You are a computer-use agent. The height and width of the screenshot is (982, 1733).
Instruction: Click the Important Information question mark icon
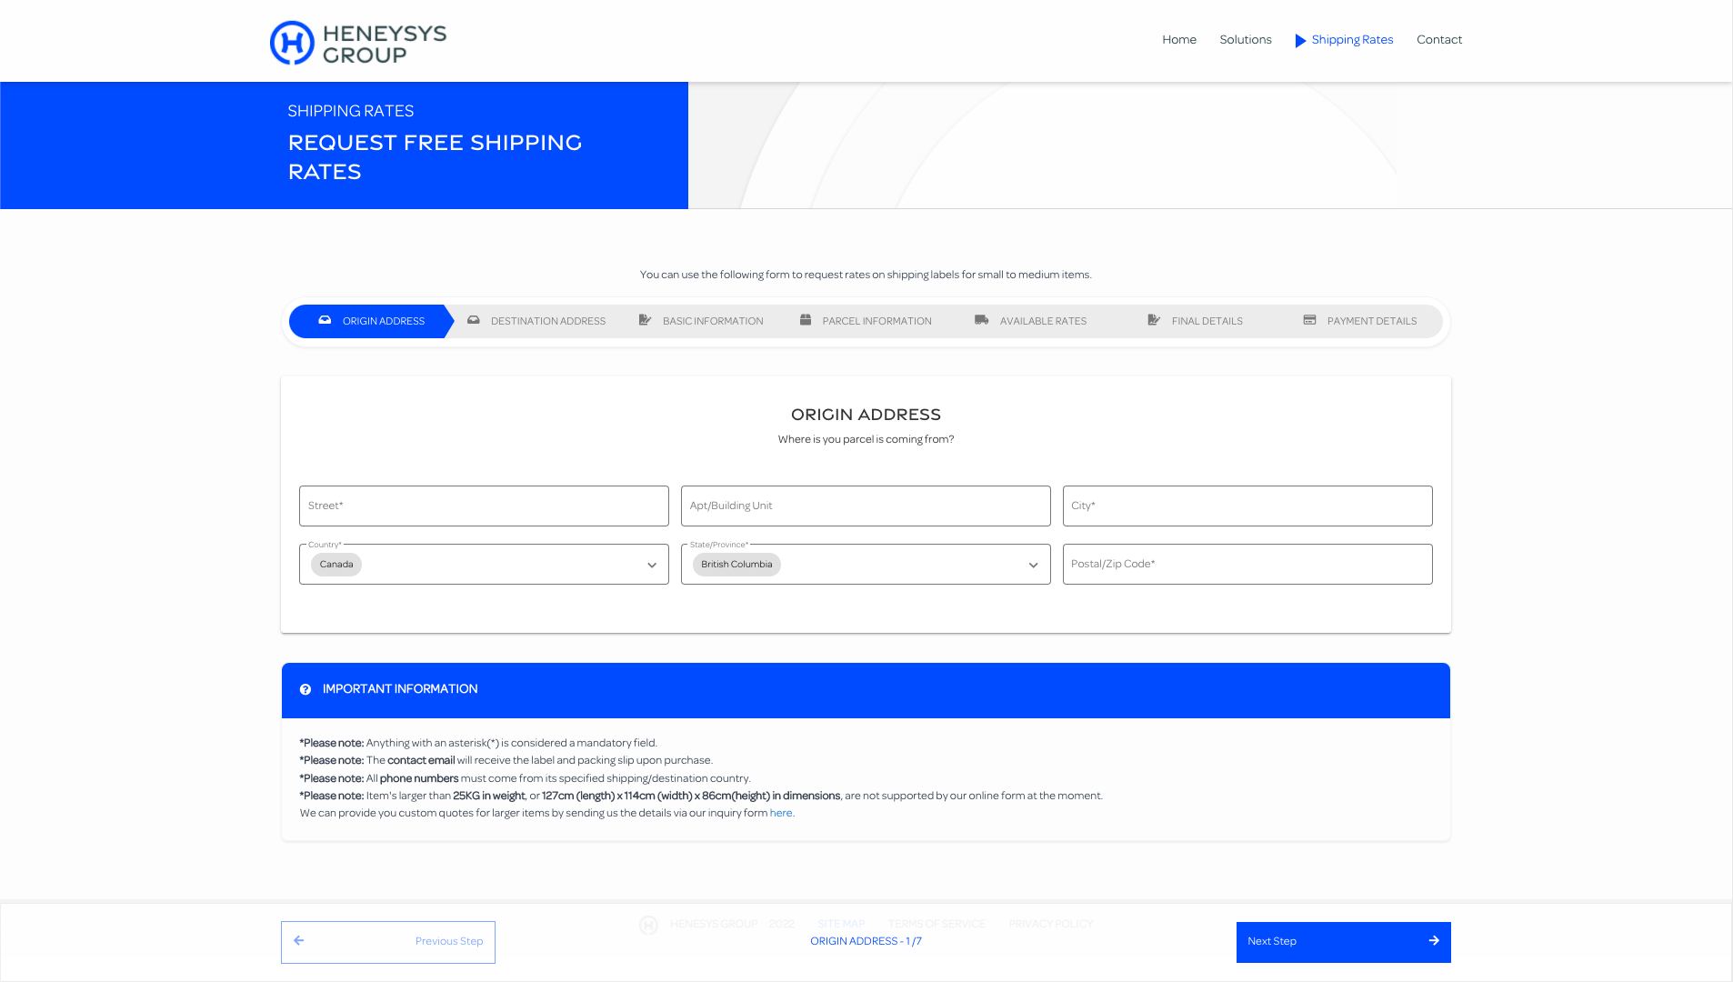tap(306, 689)
